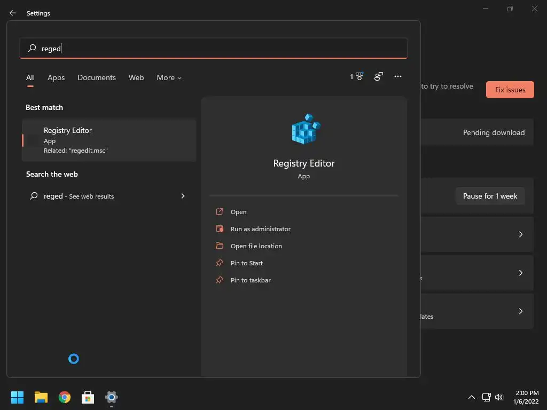The width and height of the screenshot is (547, 410).
Task: Expand reged web results chevron
Action: pyautogui.click(x=183, y=196)
